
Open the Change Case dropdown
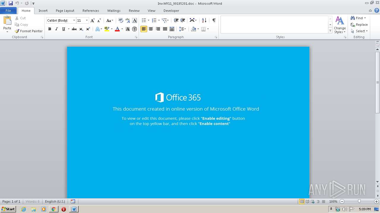tap(110, 20)
